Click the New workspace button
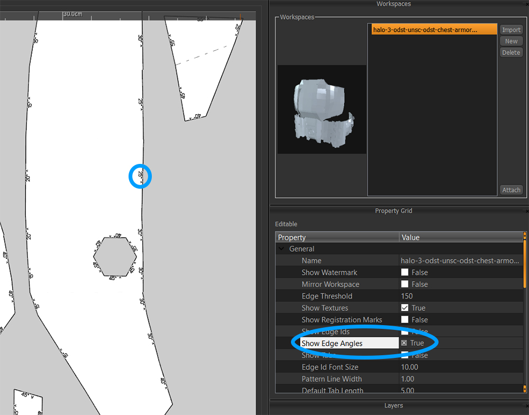529x415 pixels. coord(511,41)
